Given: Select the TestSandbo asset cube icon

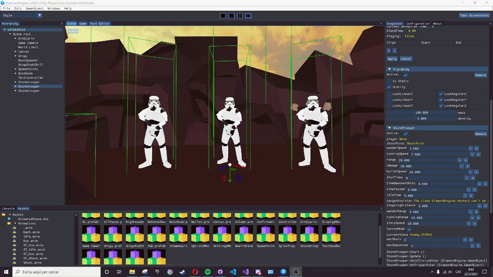Looking at the screenshot, I should (331, 234).
